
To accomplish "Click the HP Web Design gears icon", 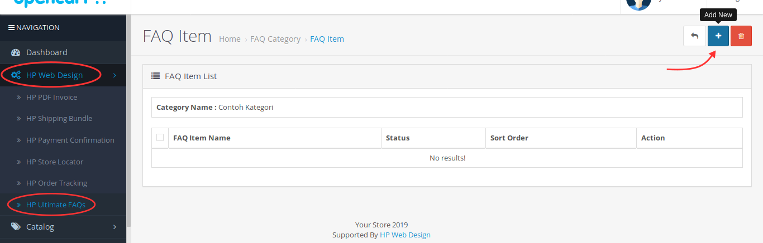I will 16,75.
